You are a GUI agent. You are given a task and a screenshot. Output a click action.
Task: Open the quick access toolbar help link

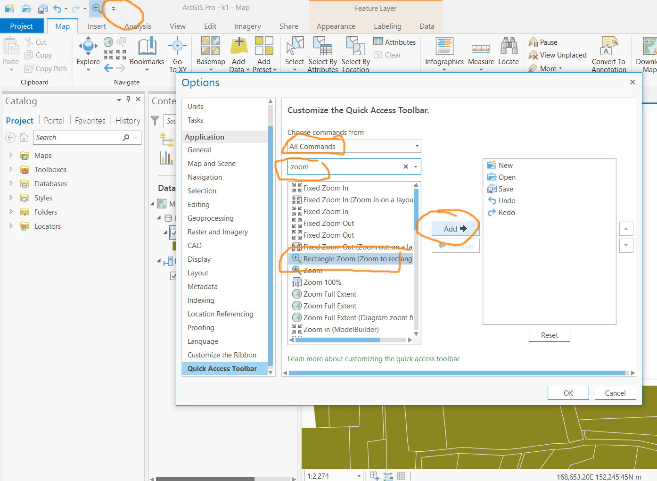click(373, 359)
